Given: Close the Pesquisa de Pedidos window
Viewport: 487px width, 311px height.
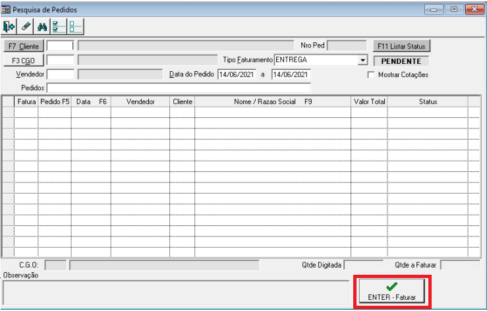Looking at the screenshot, I should tap(474, 9).
